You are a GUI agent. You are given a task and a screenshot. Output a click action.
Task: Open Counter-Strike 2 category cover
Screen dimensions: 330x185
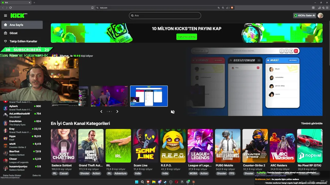(x=255, y=146)
